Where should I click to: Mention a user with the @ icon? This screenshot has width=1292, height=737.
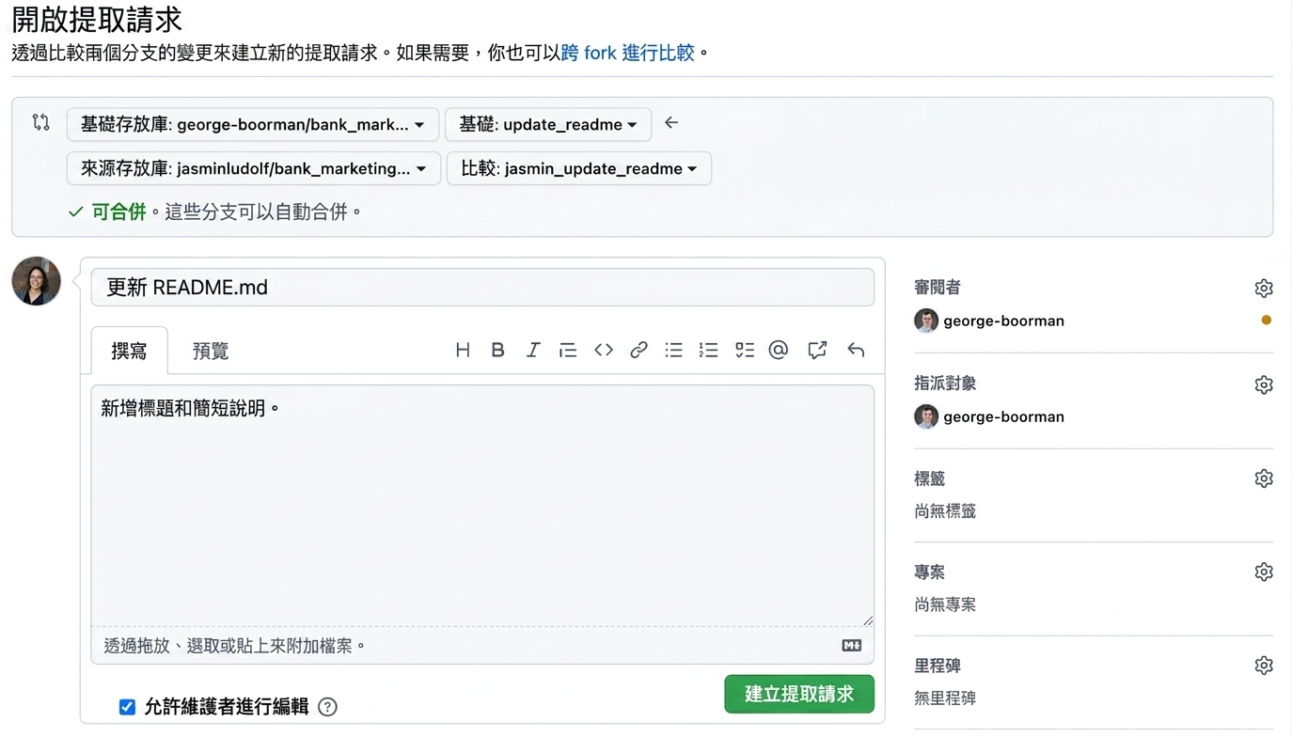coord(779,350)
